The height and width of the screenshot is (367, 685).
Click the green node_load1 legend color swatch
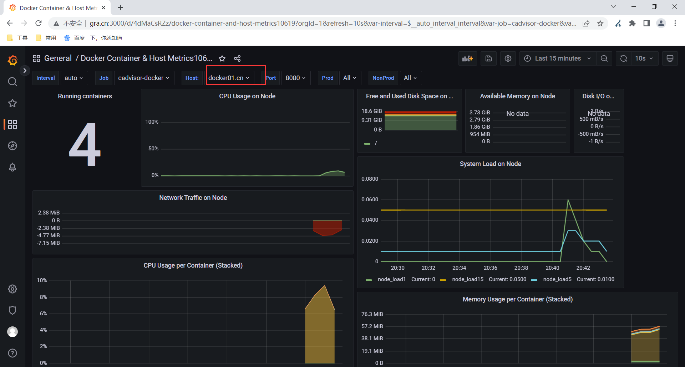(369, 280)
